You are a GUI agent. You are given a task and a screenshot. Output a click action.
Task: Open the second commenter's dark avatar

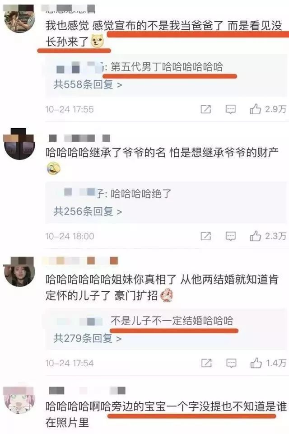point(19,144)
